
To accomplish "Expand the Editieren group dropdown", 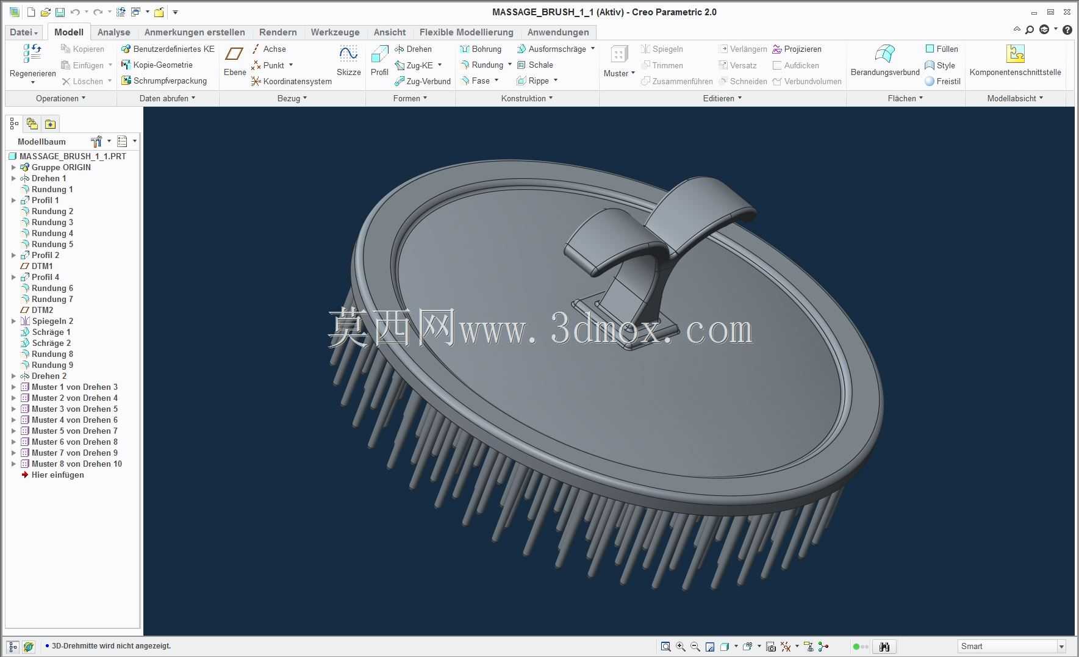I will pos(722,98).
